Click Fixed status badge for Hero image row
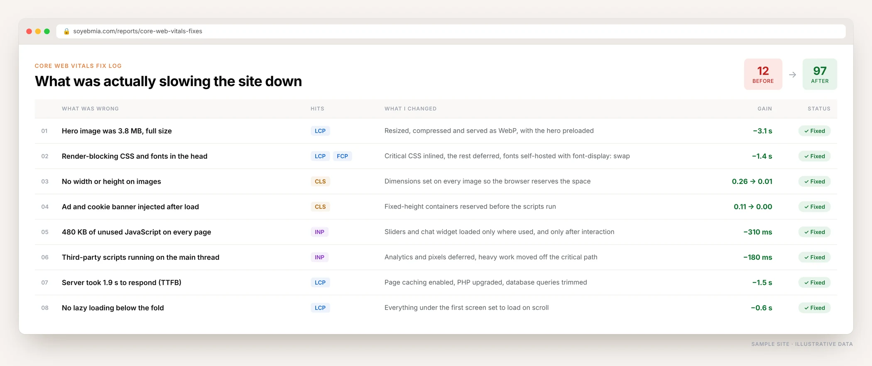This screenshot has height=366, width=872. click(814, 131)
